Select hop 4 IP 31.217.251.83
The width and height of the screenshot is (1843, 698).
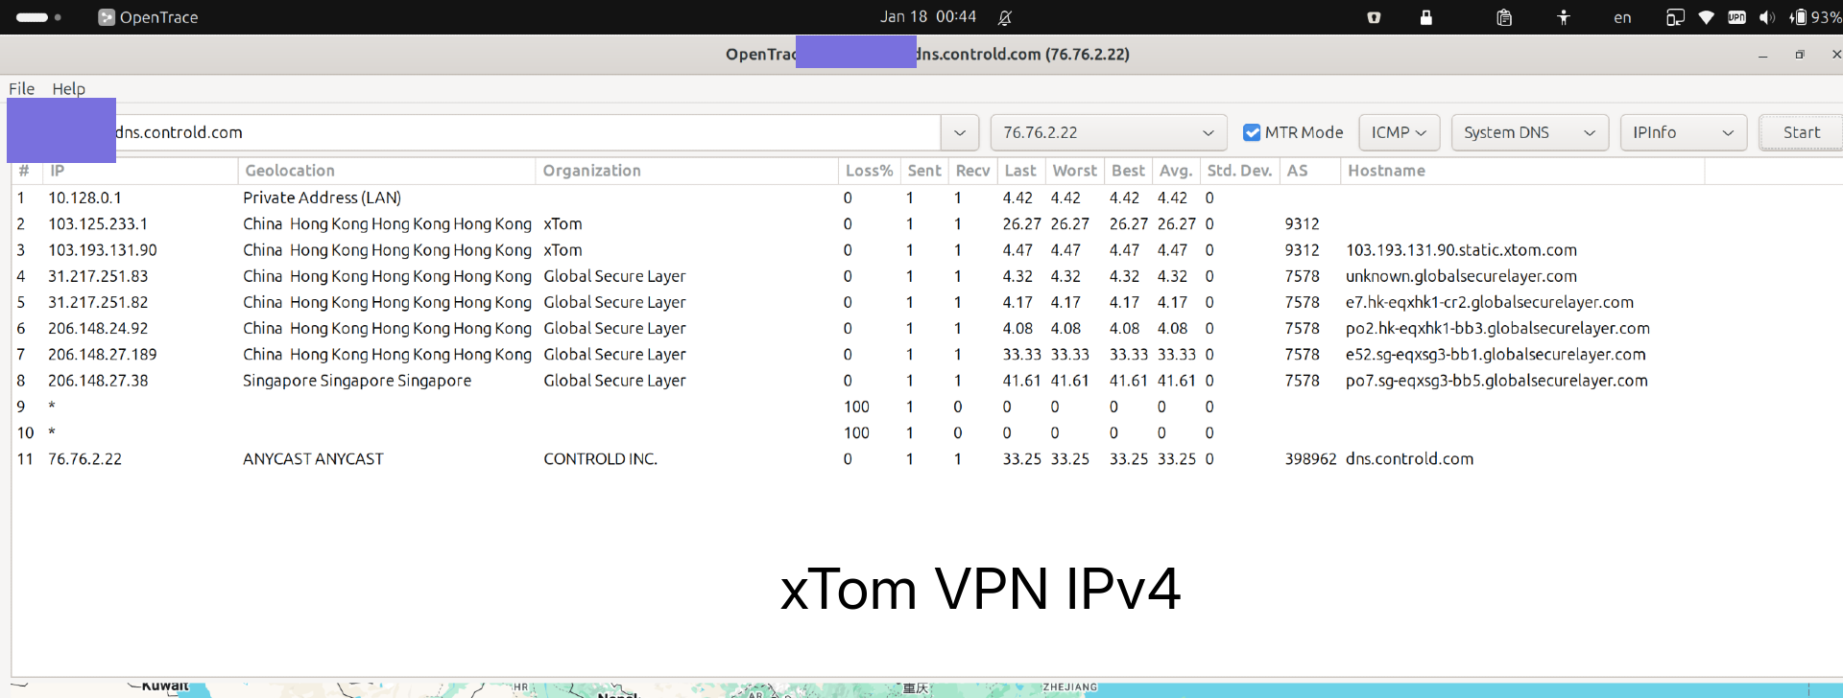[98, 276]
